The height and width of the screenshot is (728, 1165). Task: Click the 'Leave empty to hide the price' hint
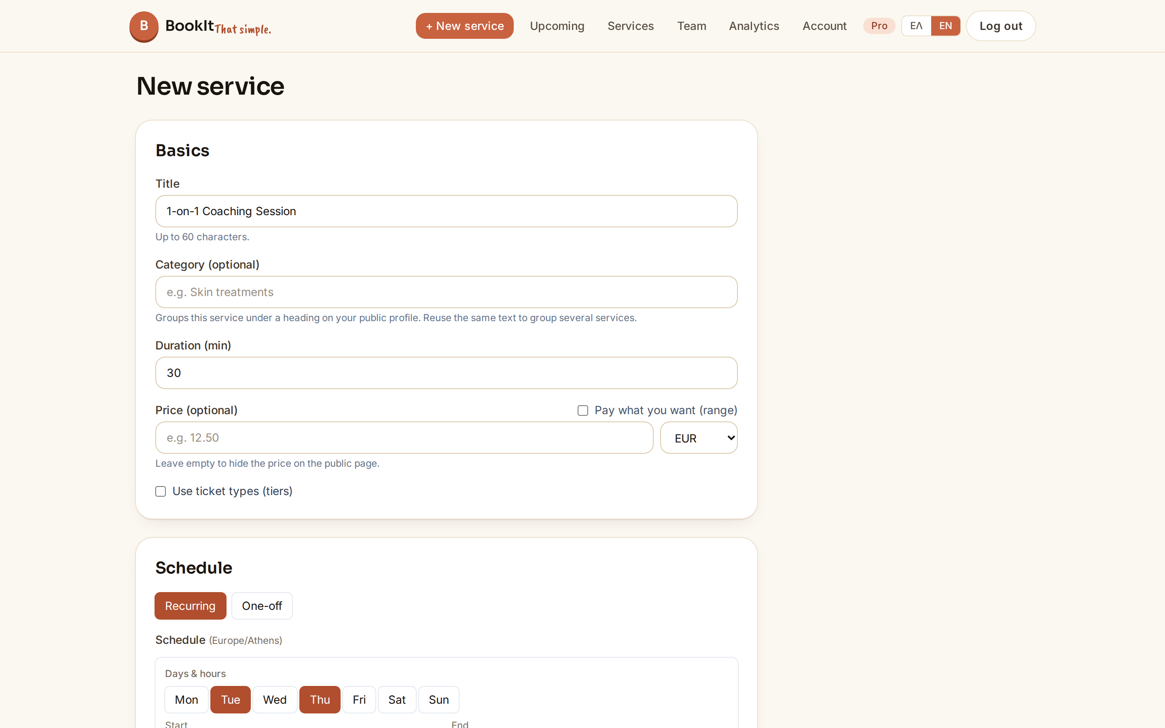point(267,463)
